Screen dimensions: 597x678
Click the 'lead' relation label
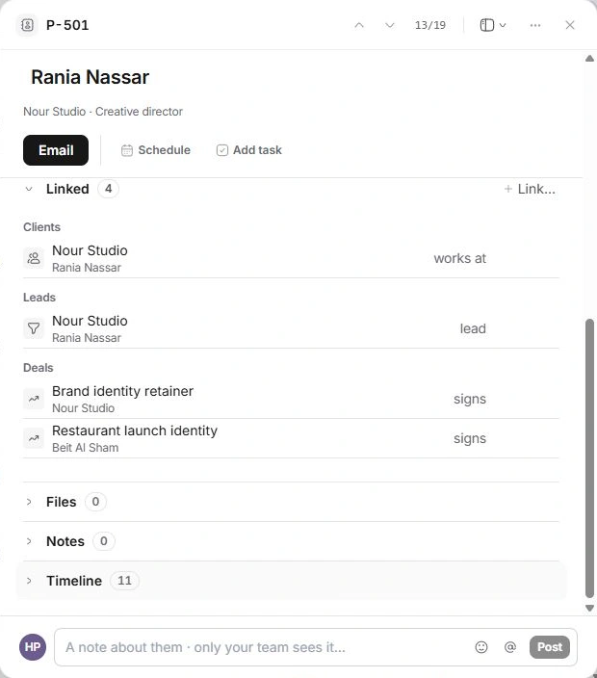pos(473,328)
